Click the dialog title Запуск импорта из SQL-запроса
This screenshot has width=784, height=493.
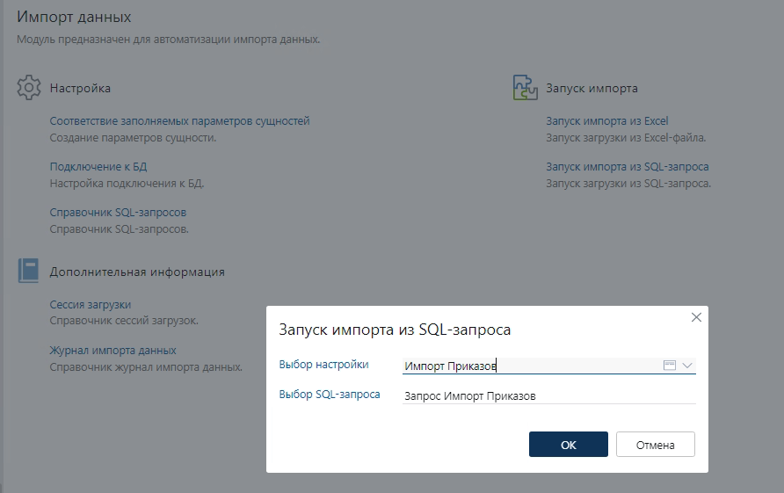coord(395,330)
